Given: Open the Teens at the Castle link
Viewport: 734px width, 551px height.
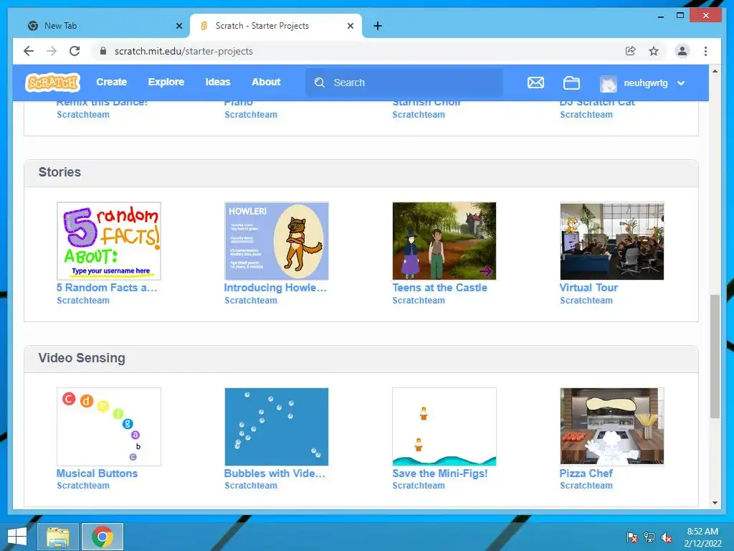Looking at the screenshot, I should [x=439, y=288].
